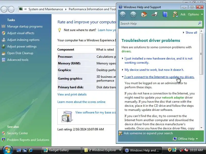Click the green 'drivers' glossary link

126,51
